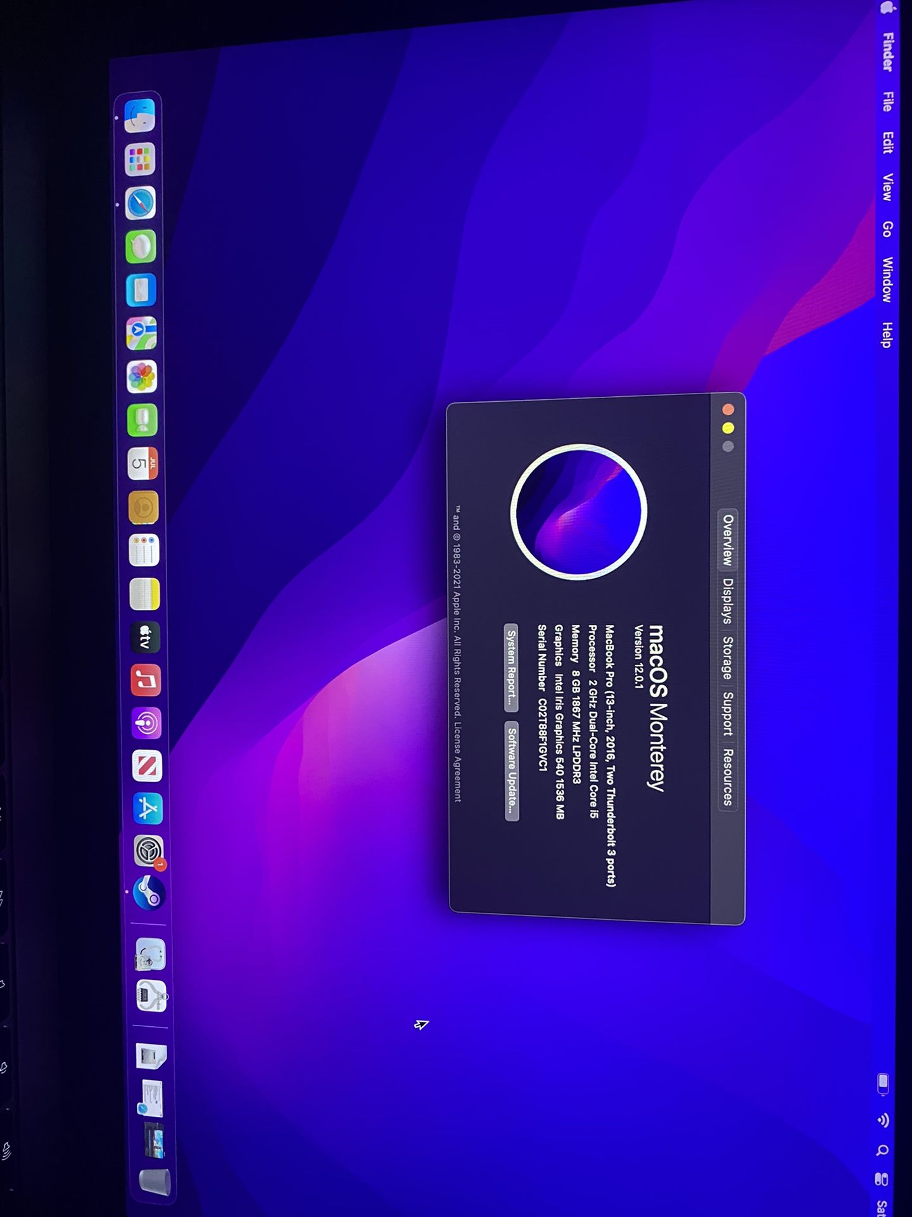Click the battery status icon in the menu bar
The height and width of the screenshot is (1217, 912).
(883, 1084)
